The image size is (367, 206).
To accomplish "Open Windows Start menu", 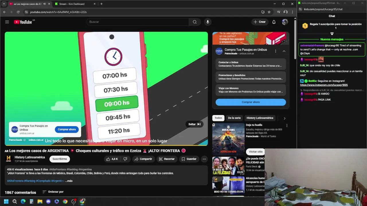I will (x=6, y=201).
